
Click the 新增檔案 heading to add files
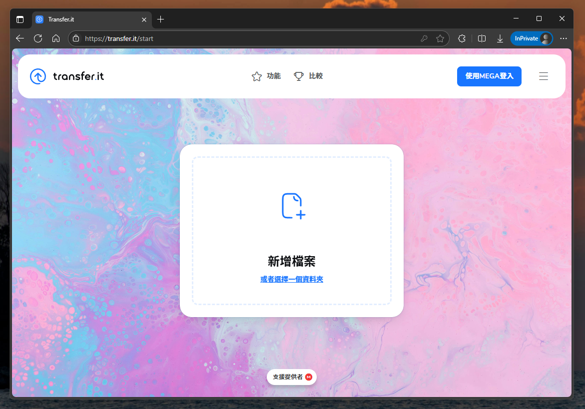tap(291, 261)
